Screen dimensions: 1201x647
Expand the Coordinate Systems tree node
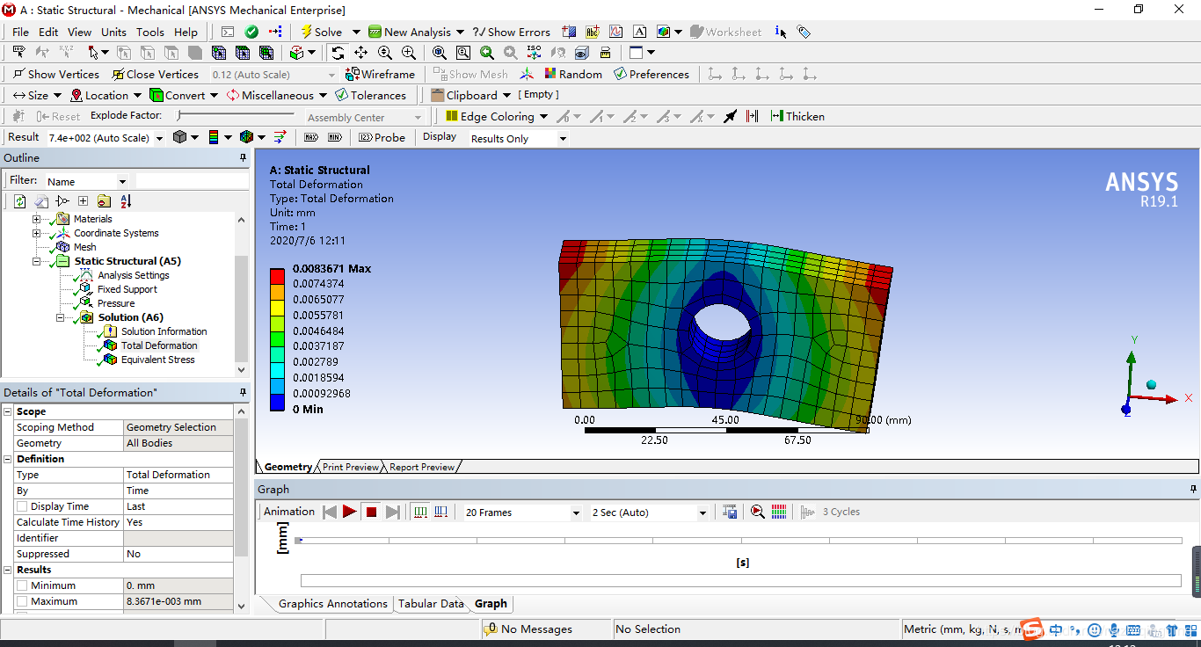click(x=36, y=233)
